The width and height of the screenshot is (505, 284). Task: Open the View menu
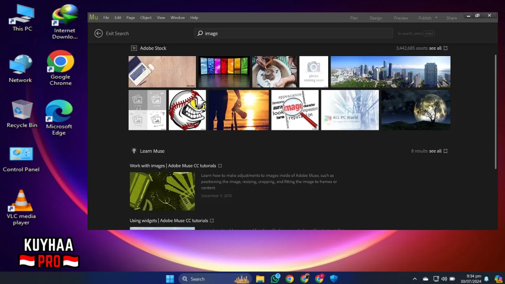(161, 18)
